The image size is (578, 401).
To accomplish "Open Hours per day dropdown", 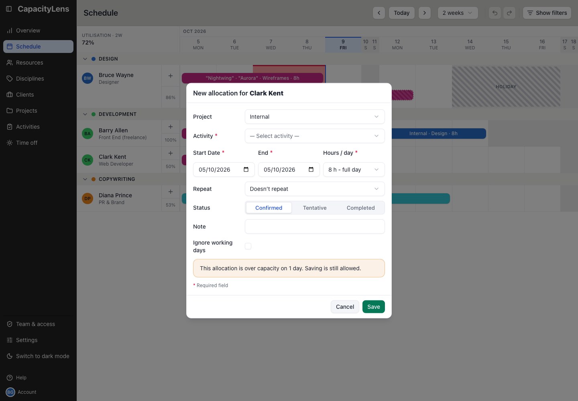I will (354, 170).
